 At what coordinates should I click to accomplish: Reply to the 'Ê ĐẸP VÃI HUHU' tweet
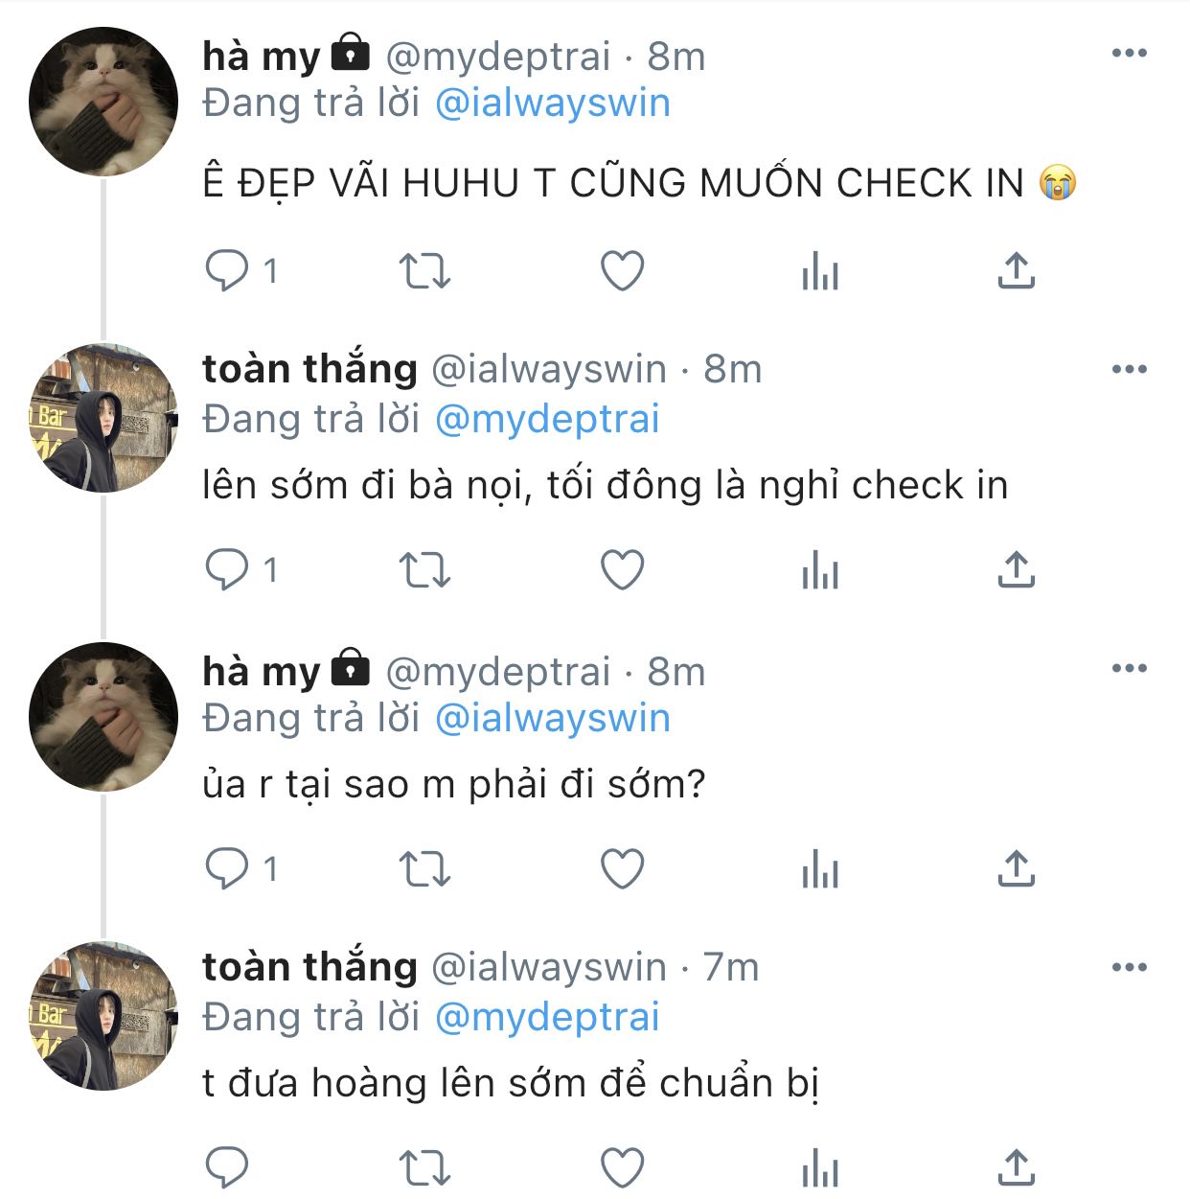click(x=228, y=271)
